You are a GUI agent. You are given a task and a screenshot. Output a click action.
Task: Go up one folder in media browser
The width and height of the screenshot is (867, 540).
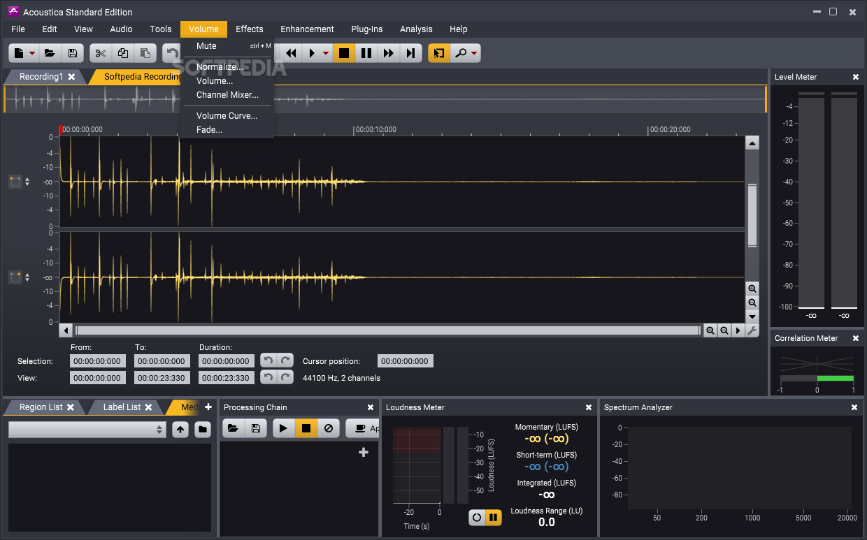[x=180, y=430]
